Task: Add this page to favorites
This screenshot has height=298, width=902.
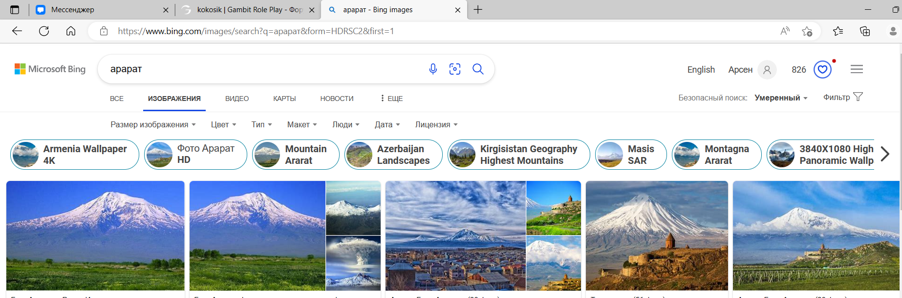Action: point(807,31)
